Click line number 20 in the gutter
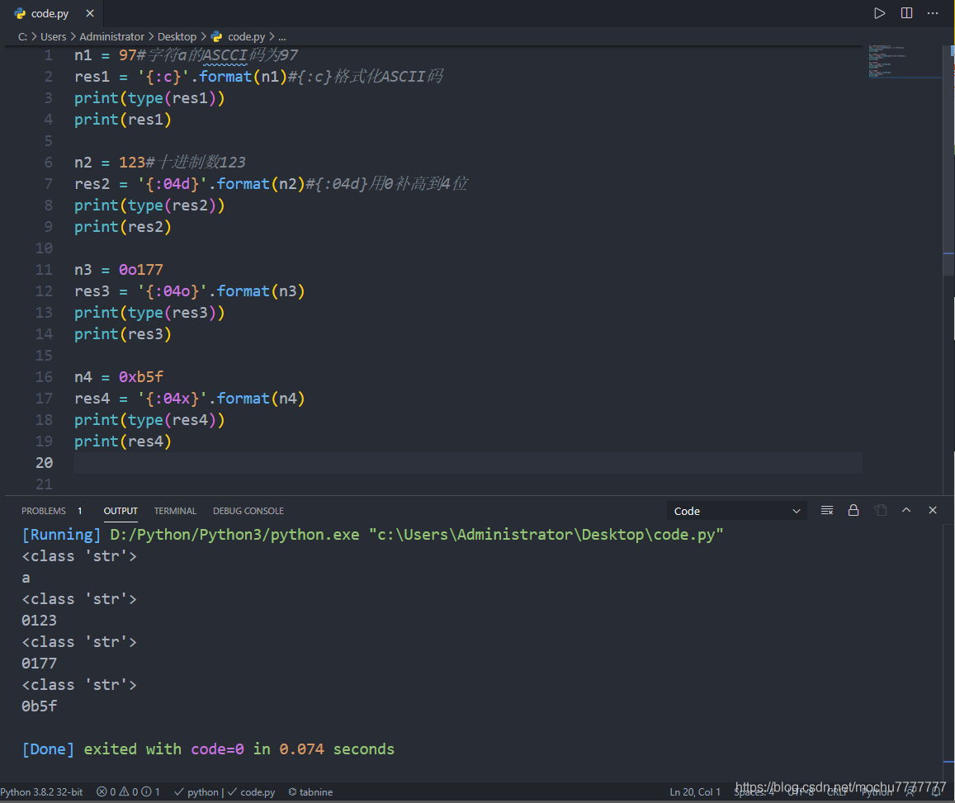 pos(44,463)
